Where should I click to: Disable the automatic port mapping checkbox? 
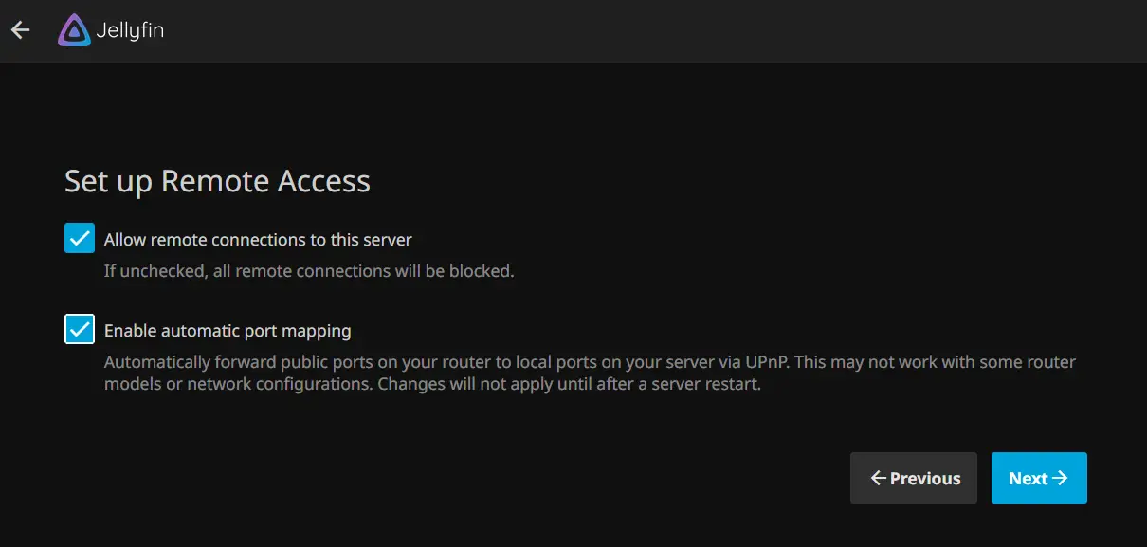tap(80, 330)
